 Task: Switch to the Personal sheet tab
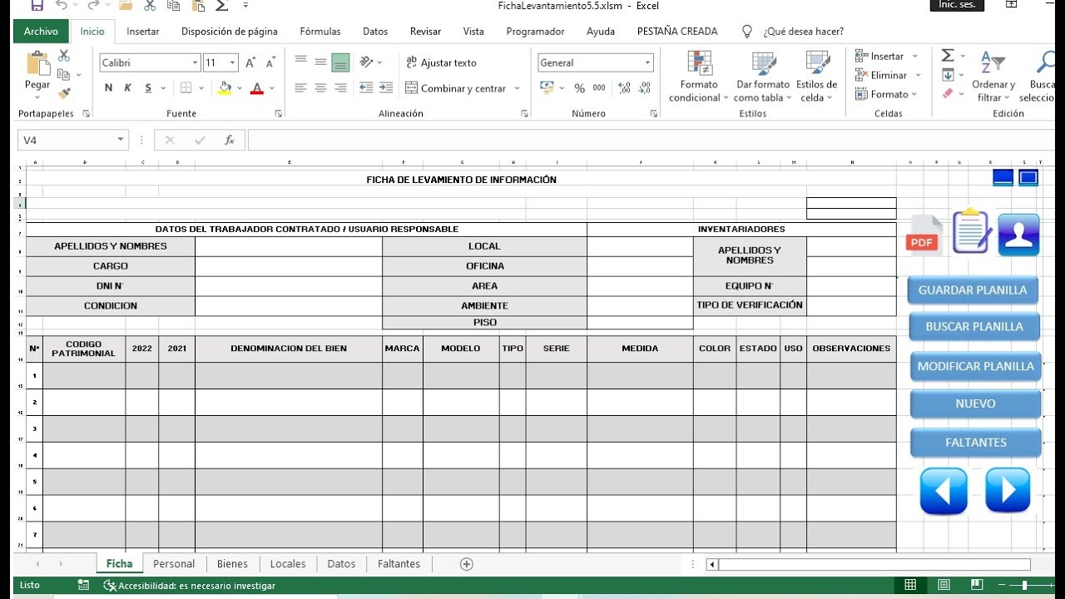174,563
